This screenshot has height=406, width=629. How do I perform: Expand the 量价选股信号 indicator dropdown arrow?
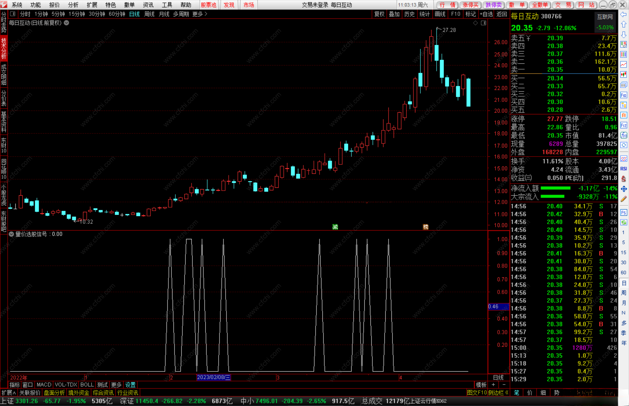(x=11, y=234)
